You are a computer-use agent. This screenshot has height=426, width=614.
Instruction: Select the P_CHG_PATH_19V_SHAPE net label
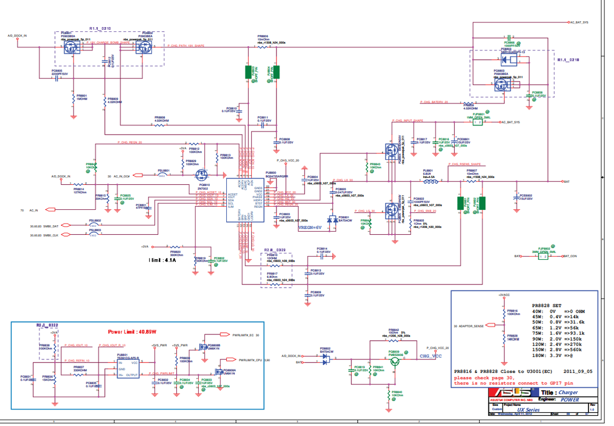tap(186, 46)
